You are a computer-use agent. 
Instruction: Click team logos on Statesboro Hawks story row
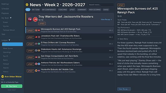pyautogui.click(x=37, y=51)
